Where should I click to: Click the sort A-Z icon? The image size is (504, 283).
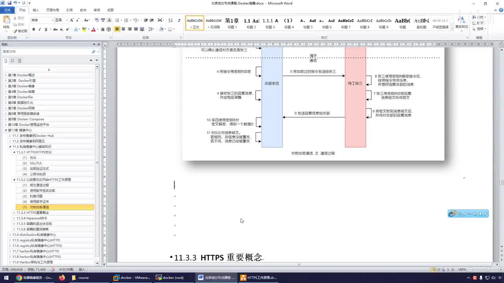tap(170, 20)
